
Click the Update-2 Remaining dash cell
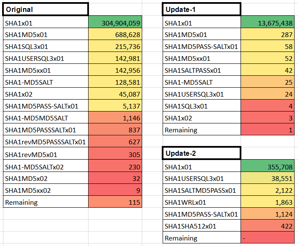point(268,237)
